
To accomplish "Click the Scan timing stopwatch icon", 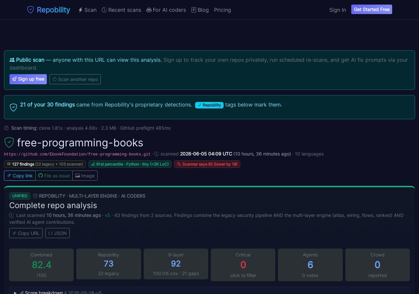I will (6, 128).
